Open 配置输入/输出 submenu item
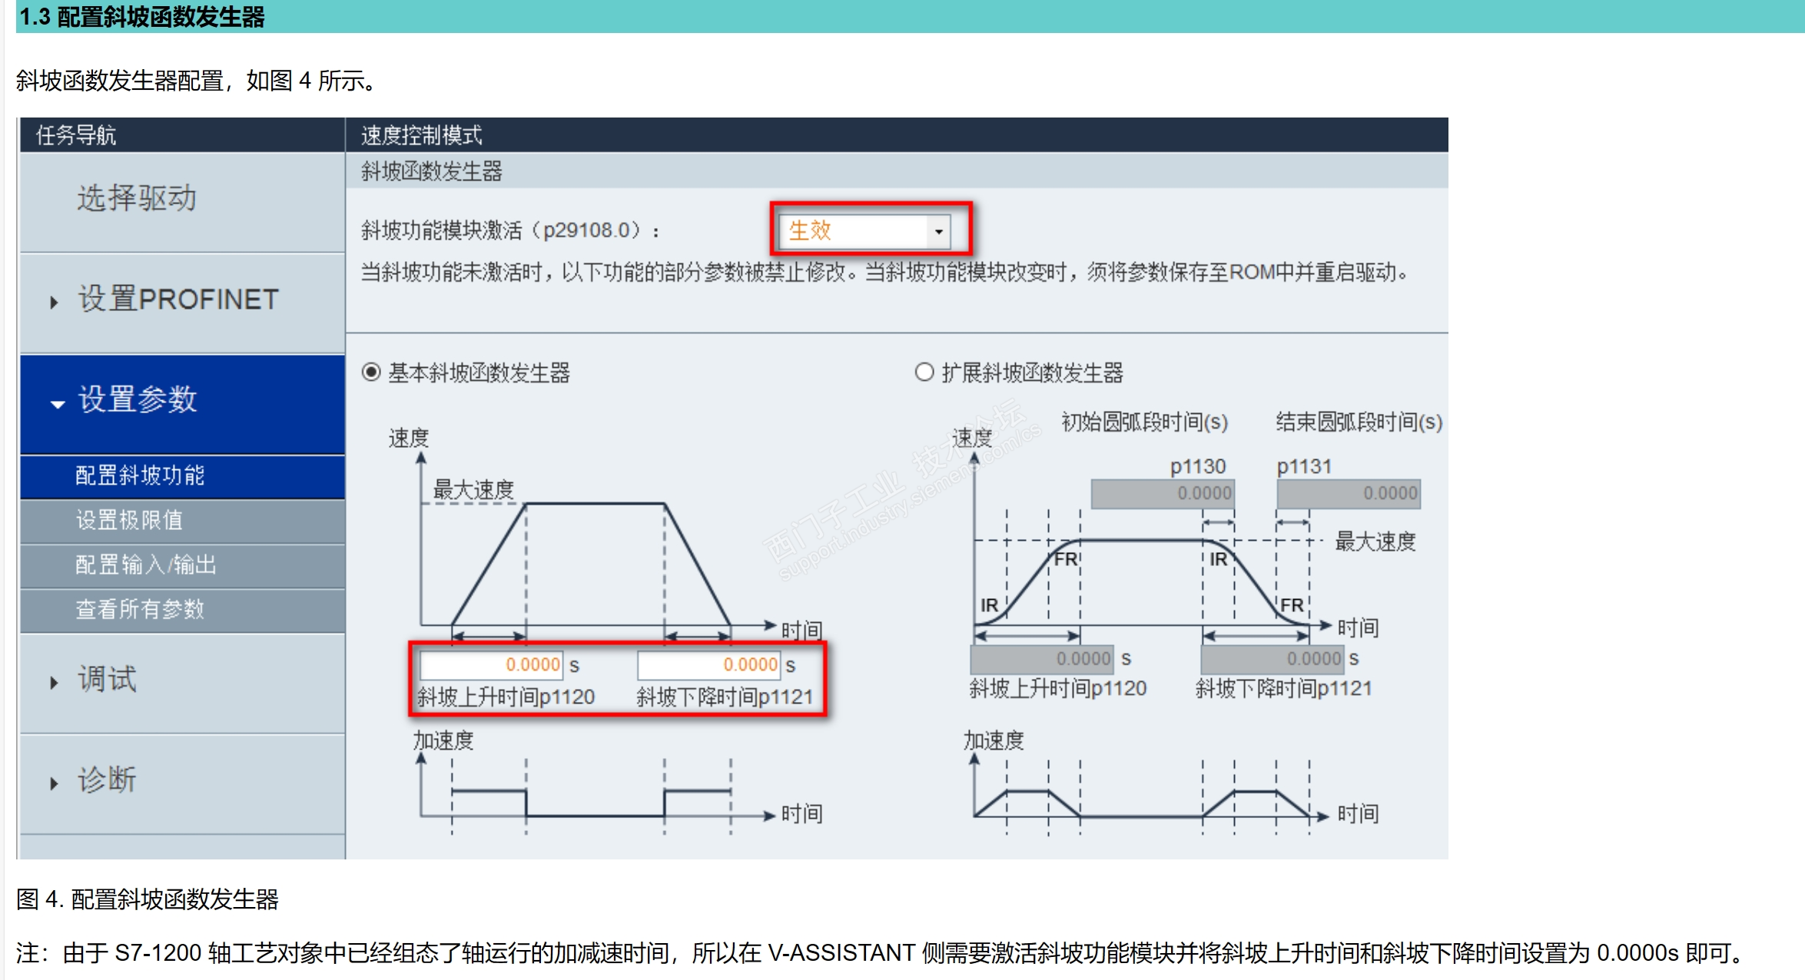The image size is (1805, 980). point(146,564)
